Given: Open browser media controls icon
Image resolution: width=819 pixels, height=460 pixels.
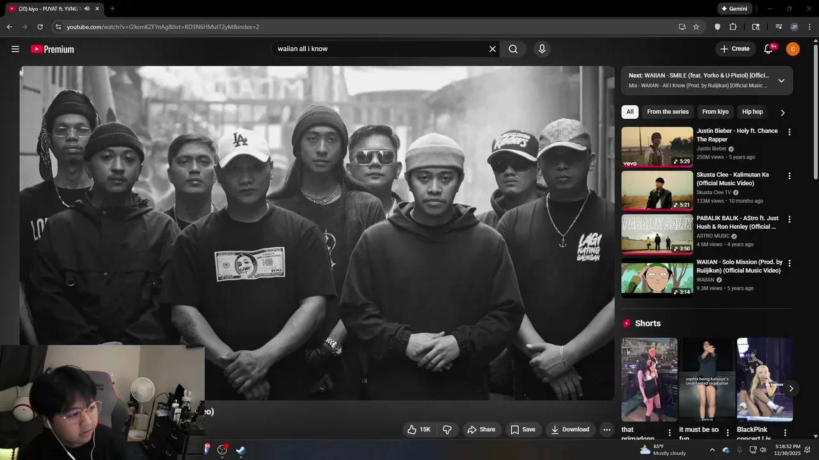Looking at the screenshot, I should (x=779, y=27).
